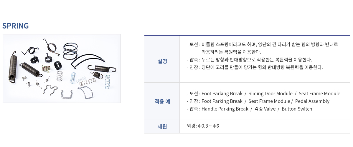
Task: Click the 인장 description line
Action: [255, 67]
